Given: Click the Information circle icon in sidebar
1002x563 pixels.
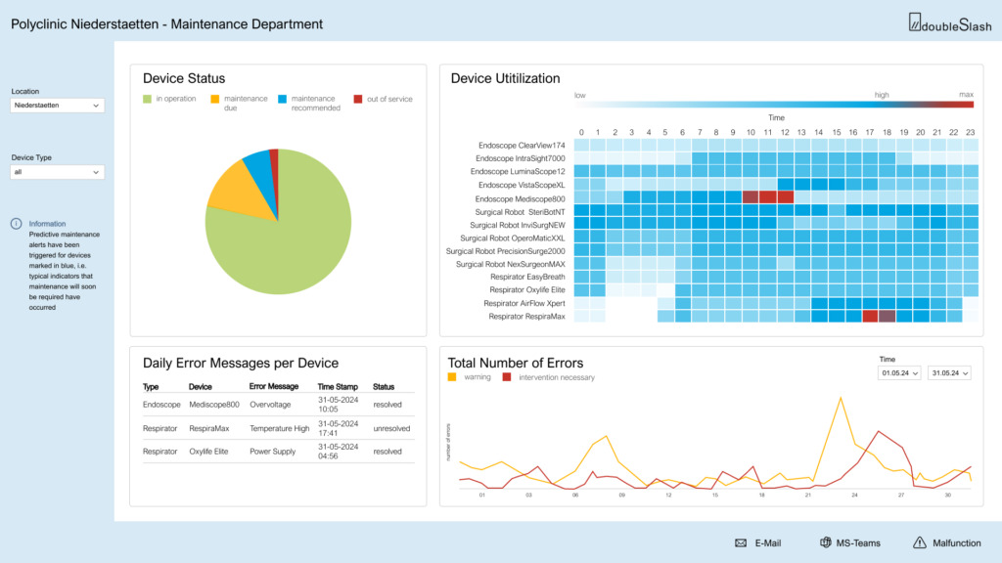Looking at the screenshot, I should tap(16, 224).
